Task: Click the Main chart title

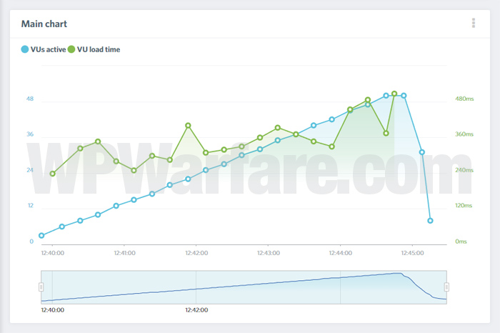Action: (44, 24)
